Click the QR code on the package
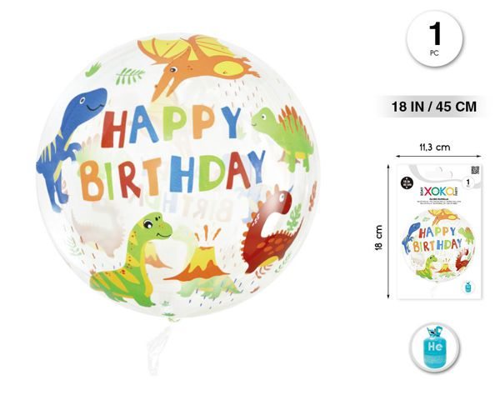This screenshot has height=400, width=500. tap(475, 170)
